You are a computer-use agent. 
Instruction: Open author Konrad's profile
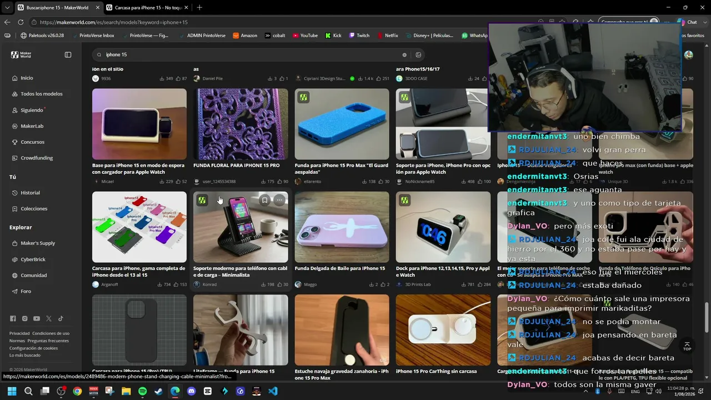[209, 284]
